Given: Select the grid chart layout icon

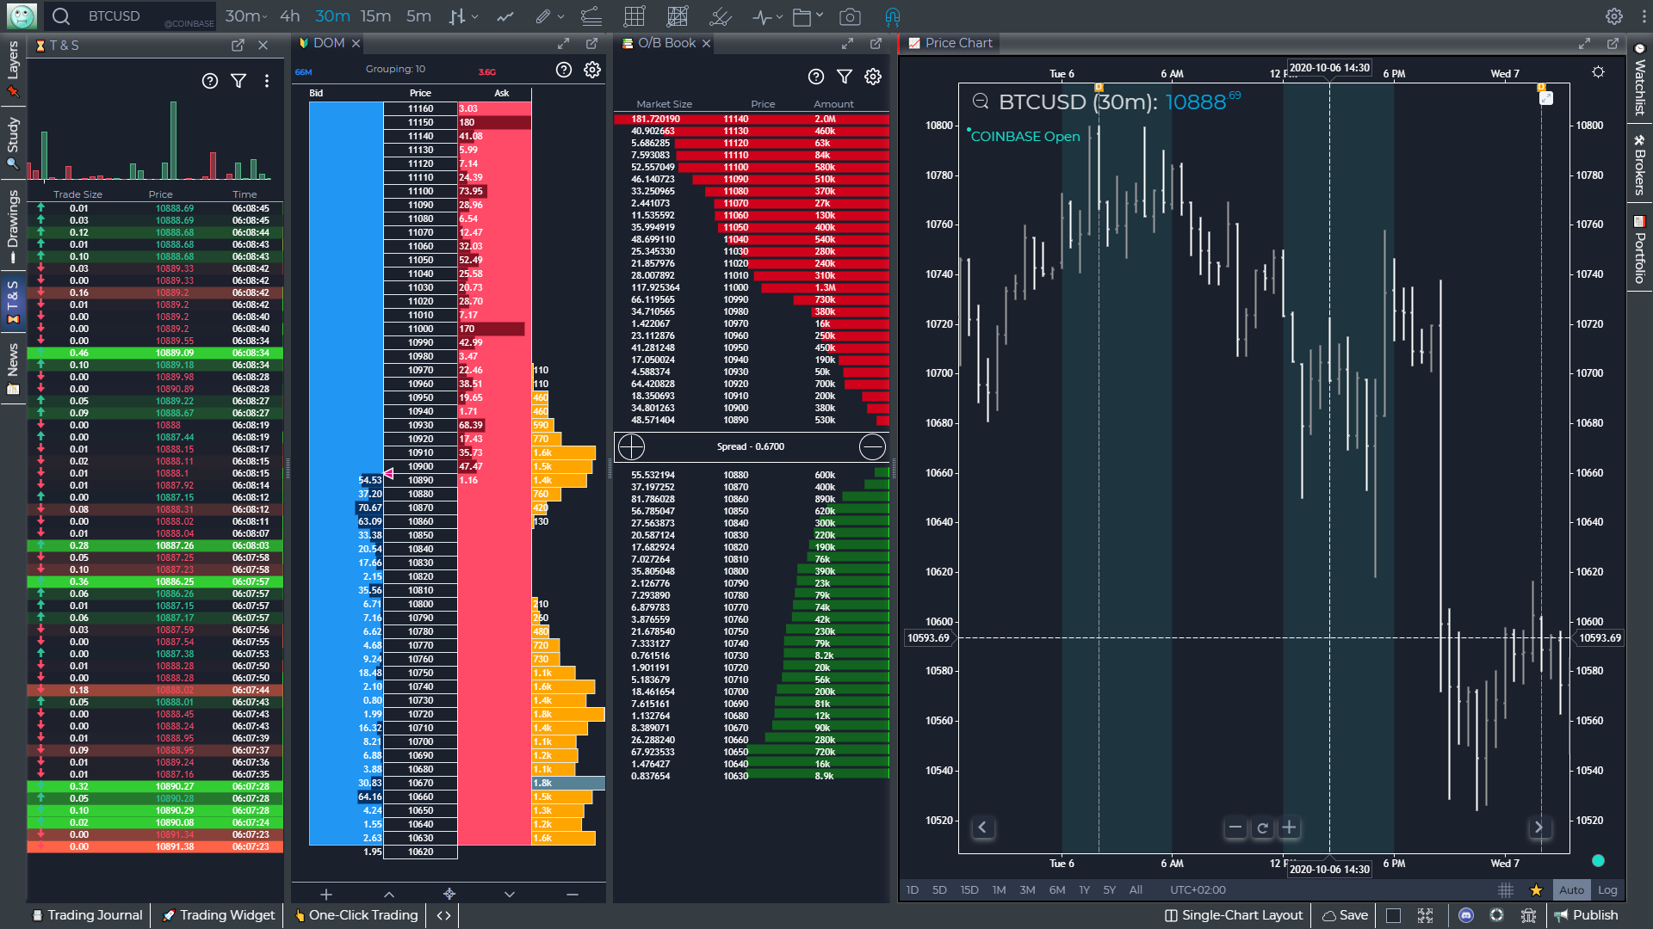Looking at the screenshot, I should tap(635, 15).
